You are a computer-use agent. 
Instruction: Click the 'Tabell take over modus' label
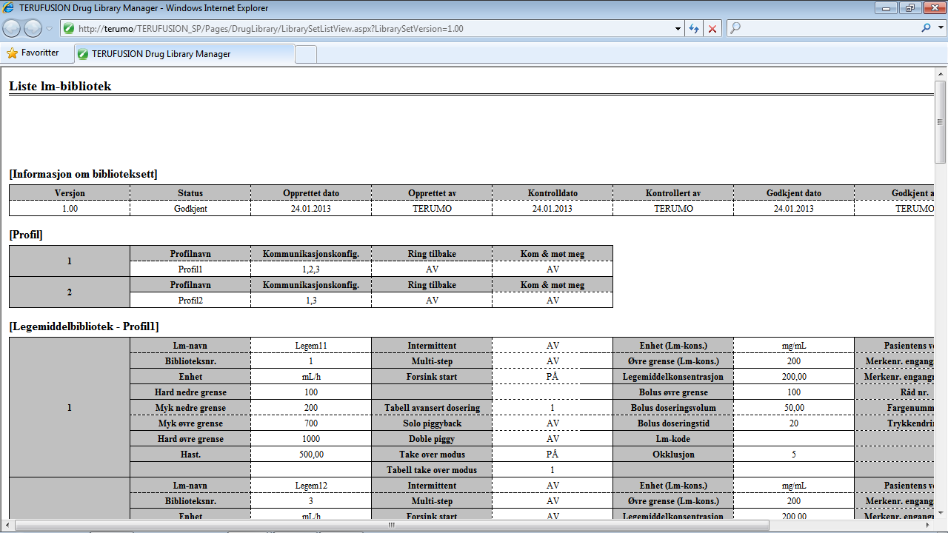click(x=432, y=470)
